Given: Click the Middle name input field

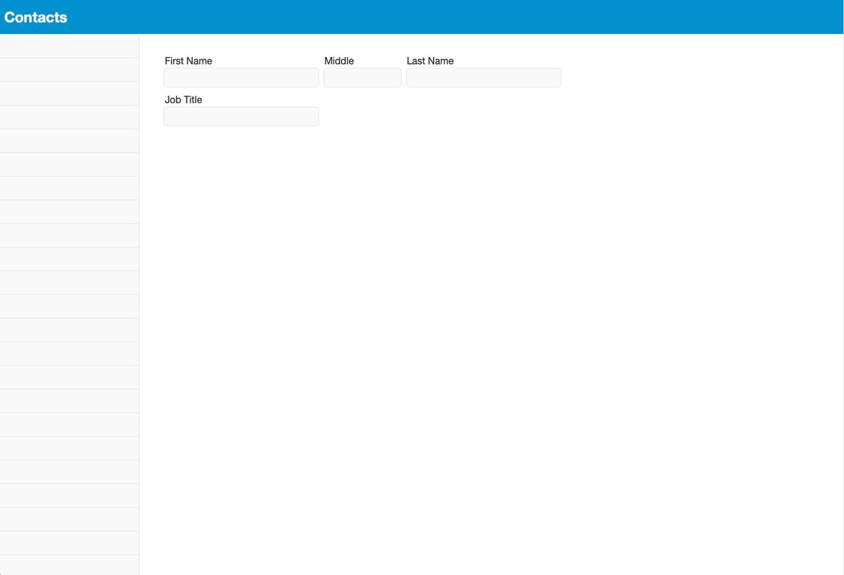Looking at the screenshot, I should tap(362, 77).
